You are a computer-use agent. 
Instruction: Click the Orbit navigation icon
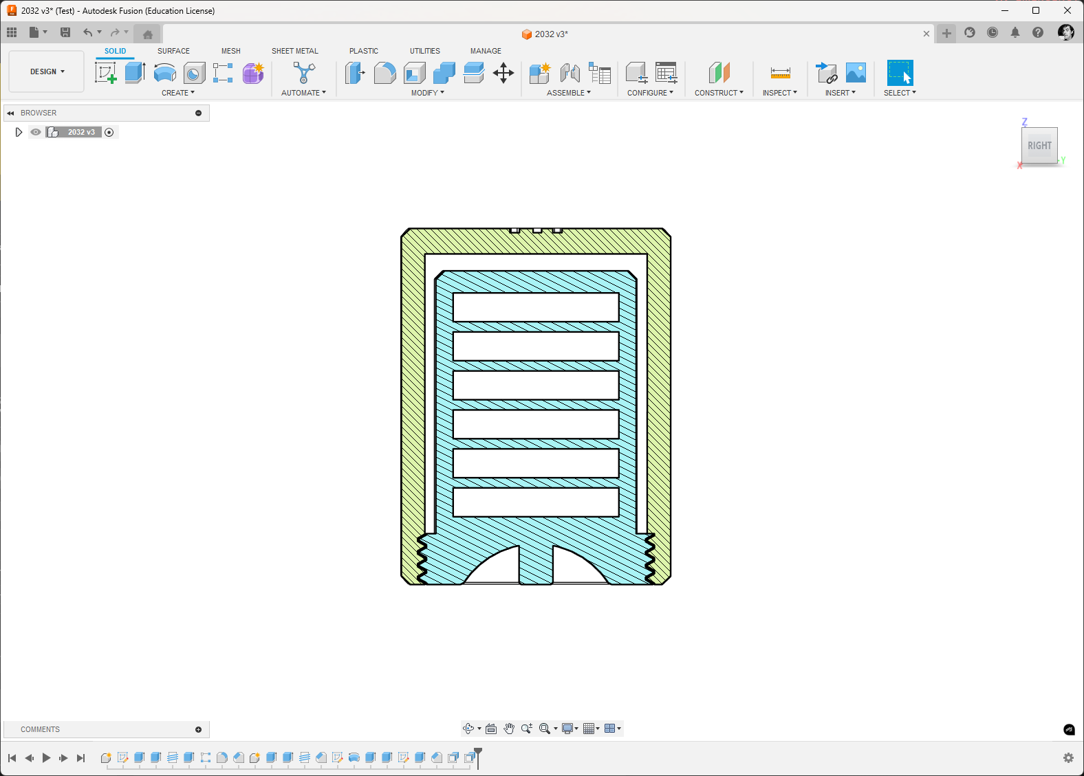click(469, 729)
